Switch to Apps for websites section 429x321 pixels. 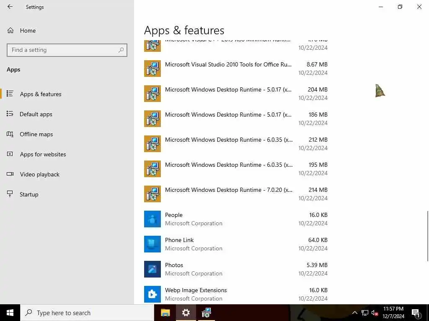67,154
